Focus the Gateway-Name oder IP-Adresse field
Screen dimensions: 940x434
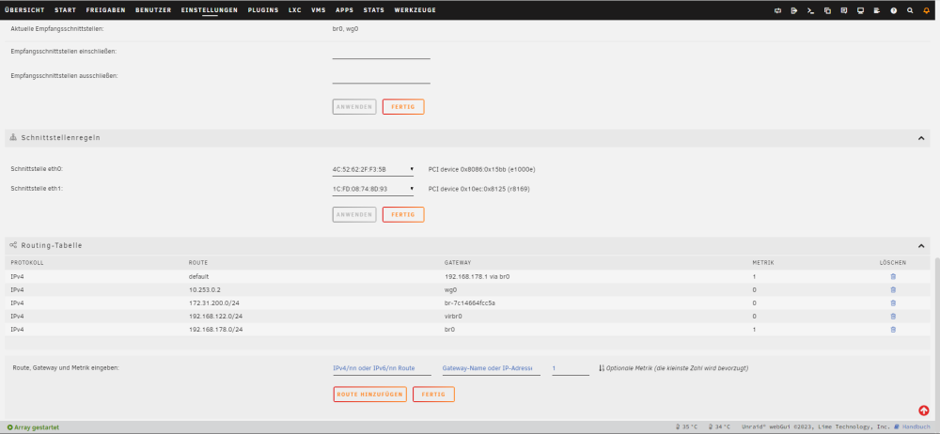pos(492,368)
